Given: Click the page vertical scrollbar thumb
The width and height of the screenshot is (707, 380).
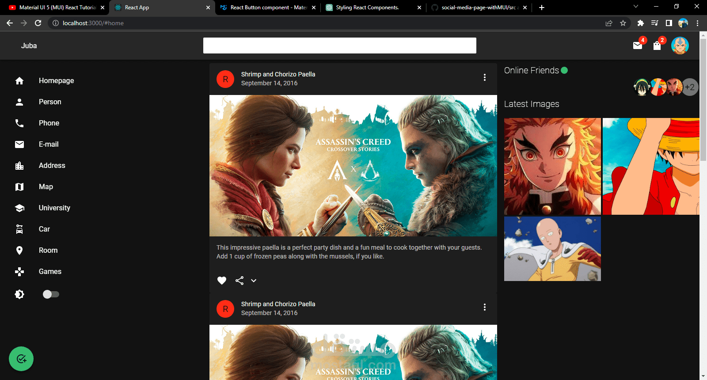Looking at the screenshot, I should 703,100.
